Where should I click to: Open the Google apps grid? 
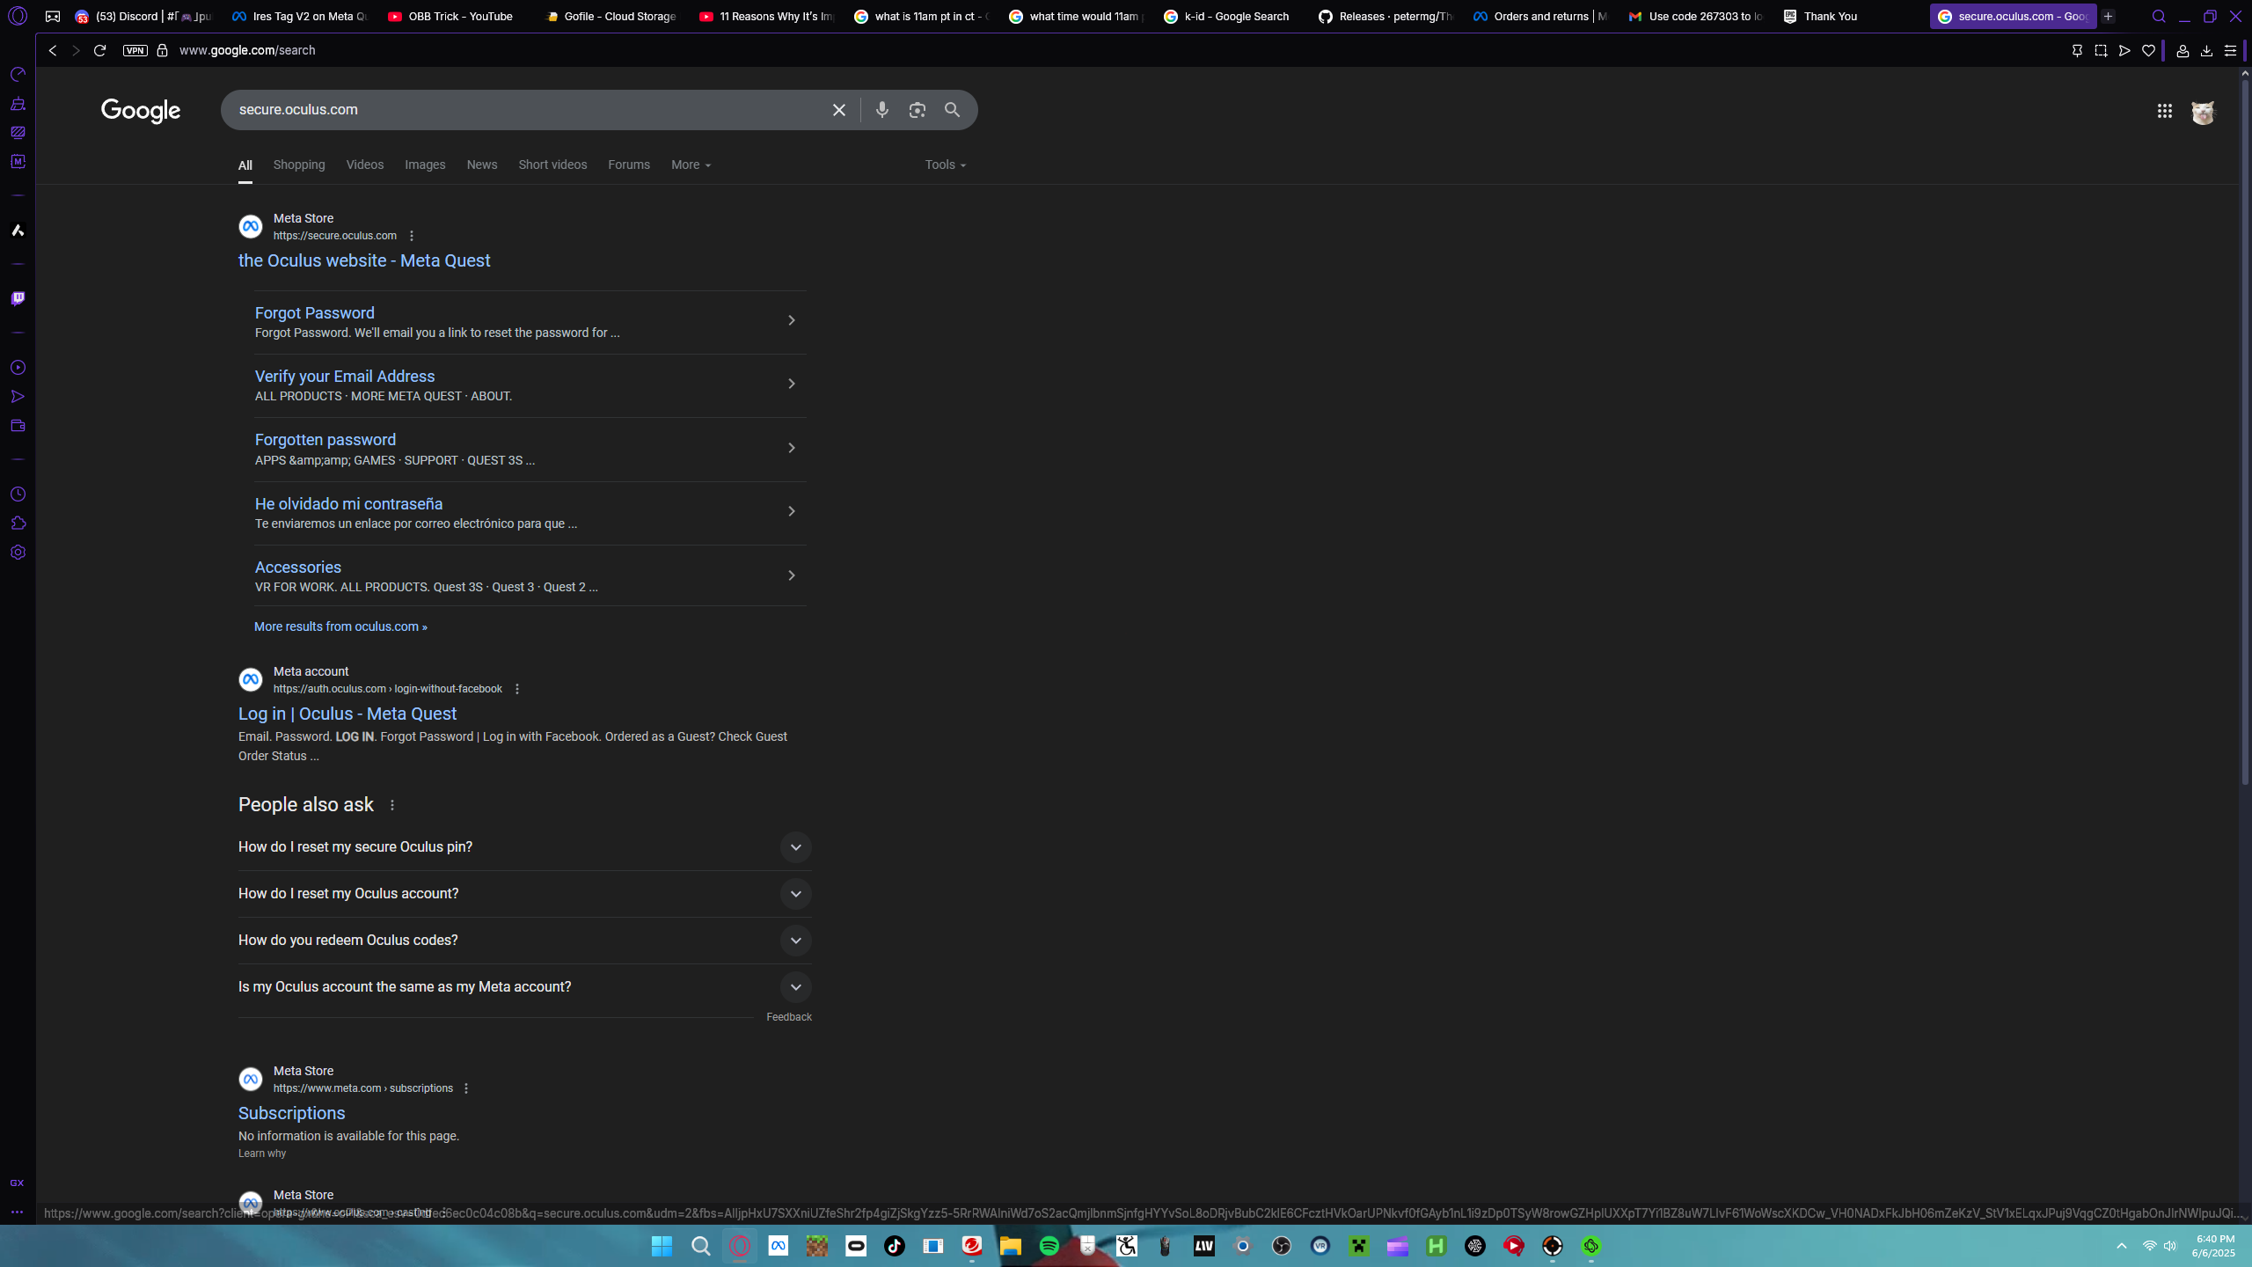click(x=2164, y=111)
